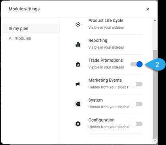Close the Module settings dialog
The width and height of the screenshot is (166, 145).
click(x=148, y=9)
